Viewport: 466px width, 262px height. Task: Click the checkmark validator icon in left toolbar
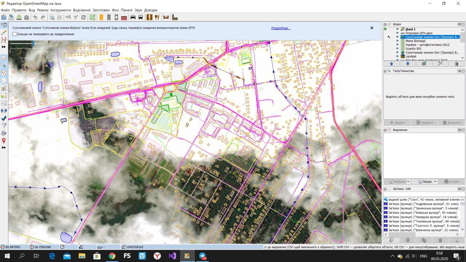click(4, 118)
